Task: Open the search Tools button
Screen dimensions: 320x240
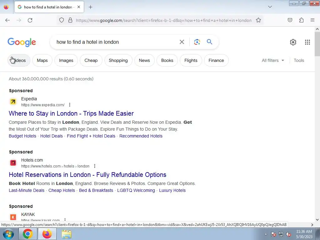Action: (x=299, y=60)
